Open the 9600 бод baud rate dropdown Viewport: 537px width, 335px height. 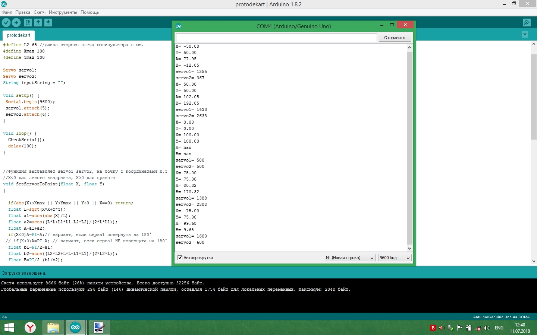(x=395, y=258)
